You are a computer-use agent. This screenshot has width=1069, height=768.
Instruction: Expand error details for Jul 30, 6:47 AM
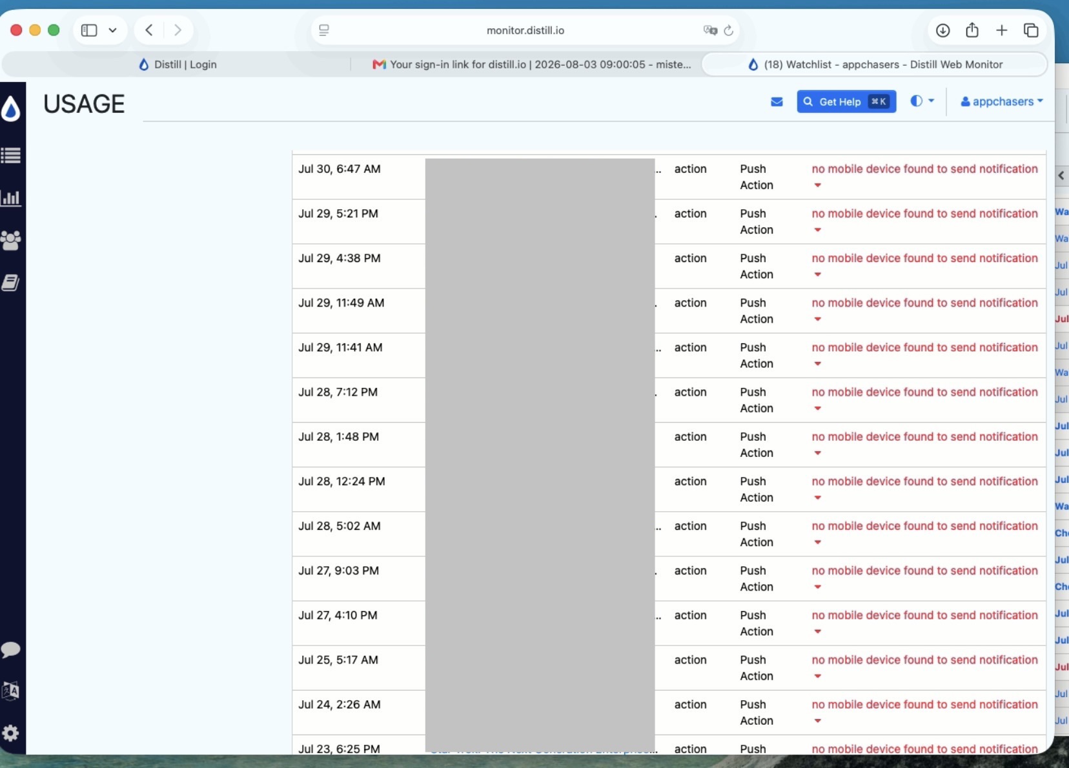pyautogui.click(x=818, y=185)
